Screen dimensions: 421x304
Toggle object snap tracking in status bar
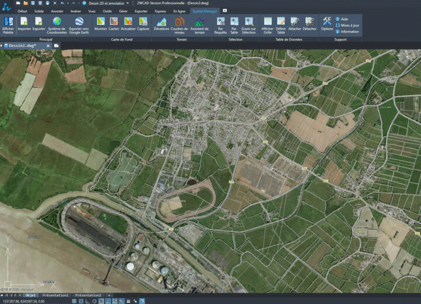click(x=108, y=301)
